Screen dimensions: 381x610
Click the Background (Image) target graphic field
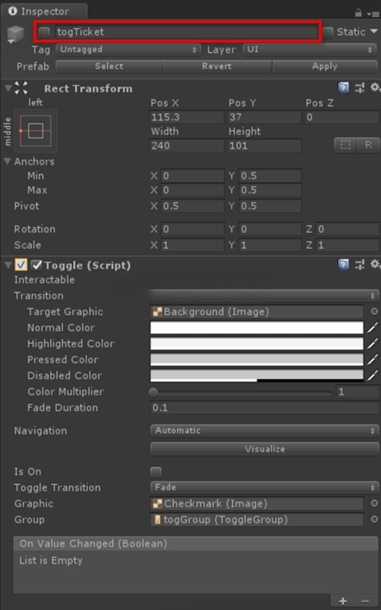coord(256,312)
